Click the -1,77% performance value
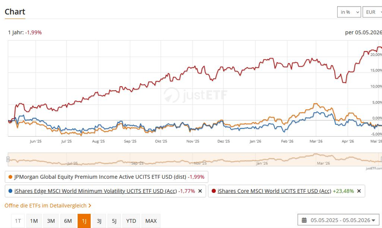The image size is (382, 228). pyautogui.click(x=187, y=191)
